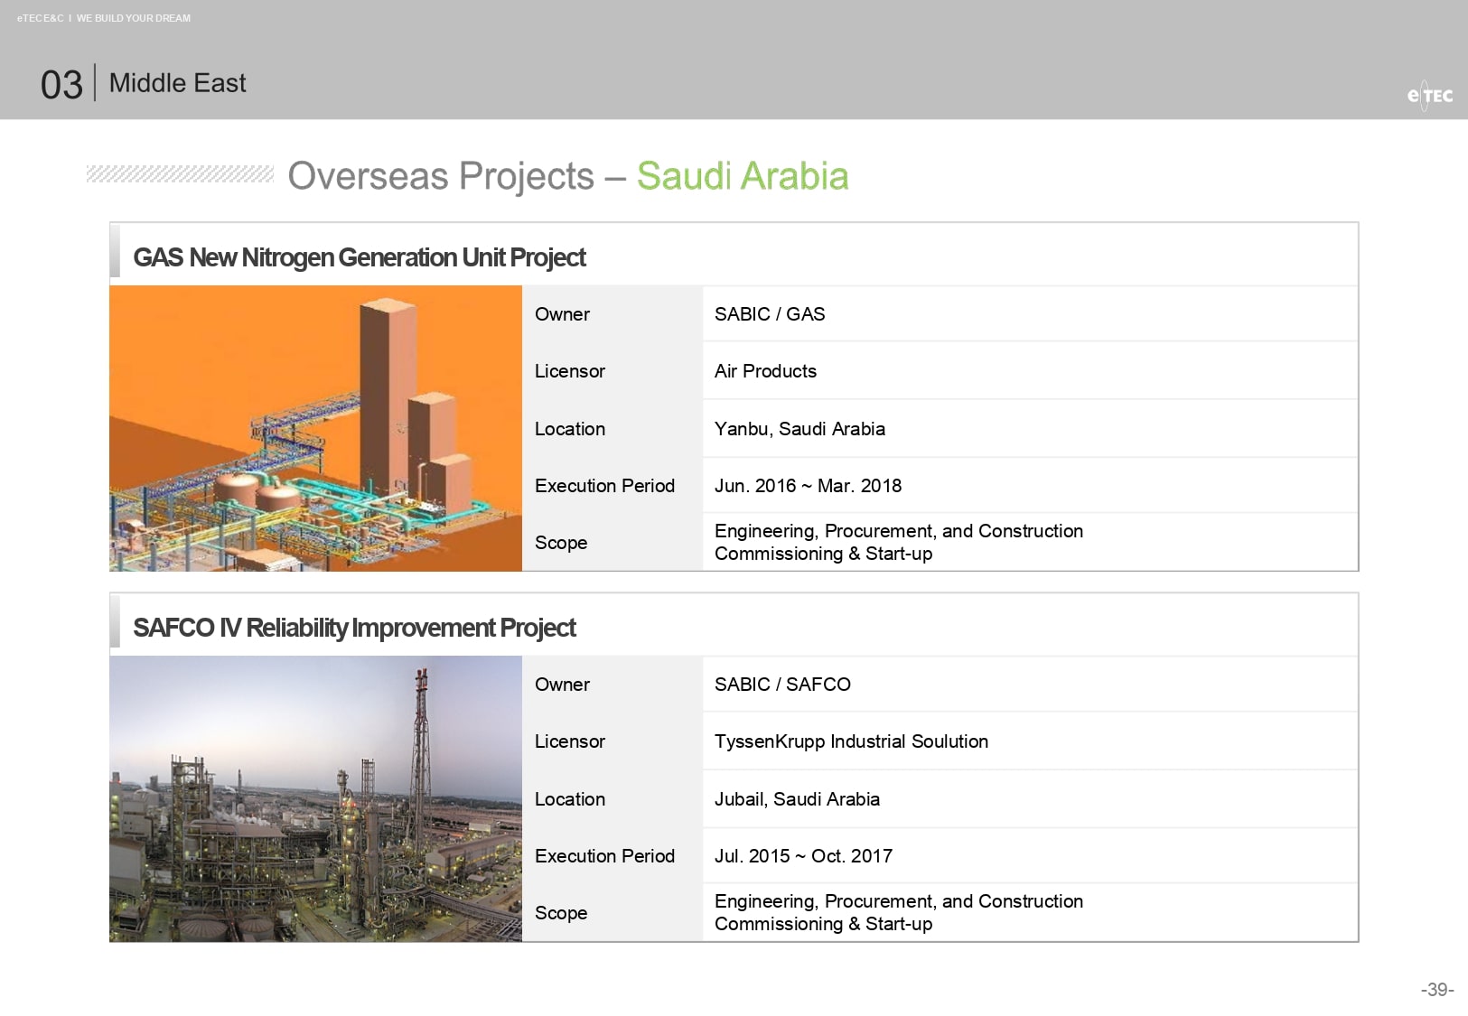Click the Licensor label in the SAFCO table
The image size is (1468, 1016).
[570, 741]
